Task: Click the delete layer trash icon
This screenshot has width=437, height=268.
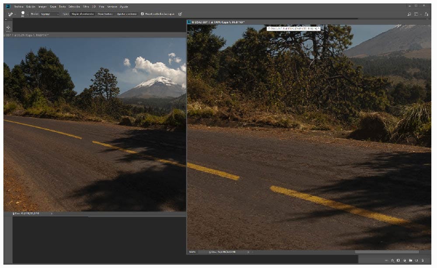Action: pyautogui.click(x=423, y=261)
